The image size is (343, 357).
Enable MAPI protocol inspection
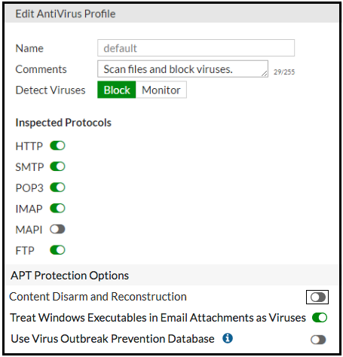click(57, 229)
